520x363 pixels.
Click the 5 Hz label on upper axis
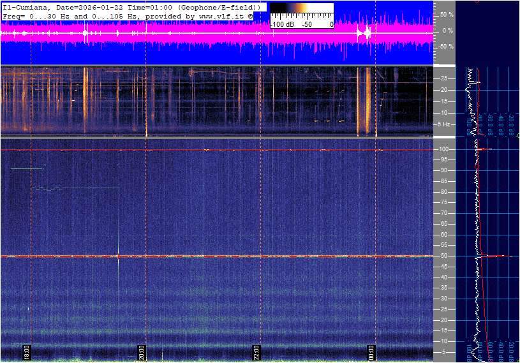click(x=445, y=124)
